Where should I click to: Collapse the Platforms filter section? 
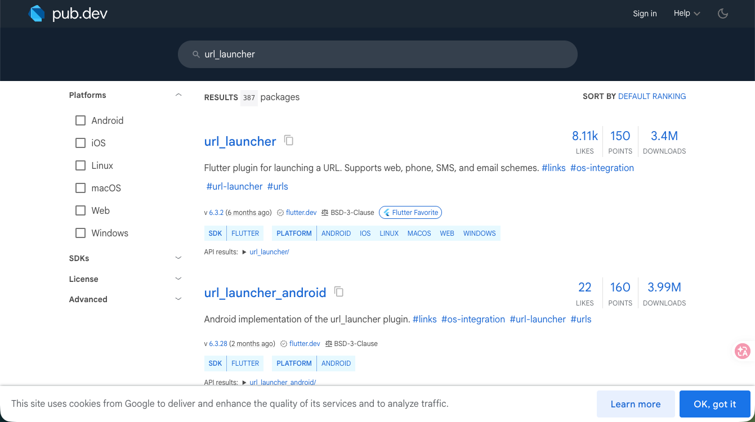click(x=178, y=95)
